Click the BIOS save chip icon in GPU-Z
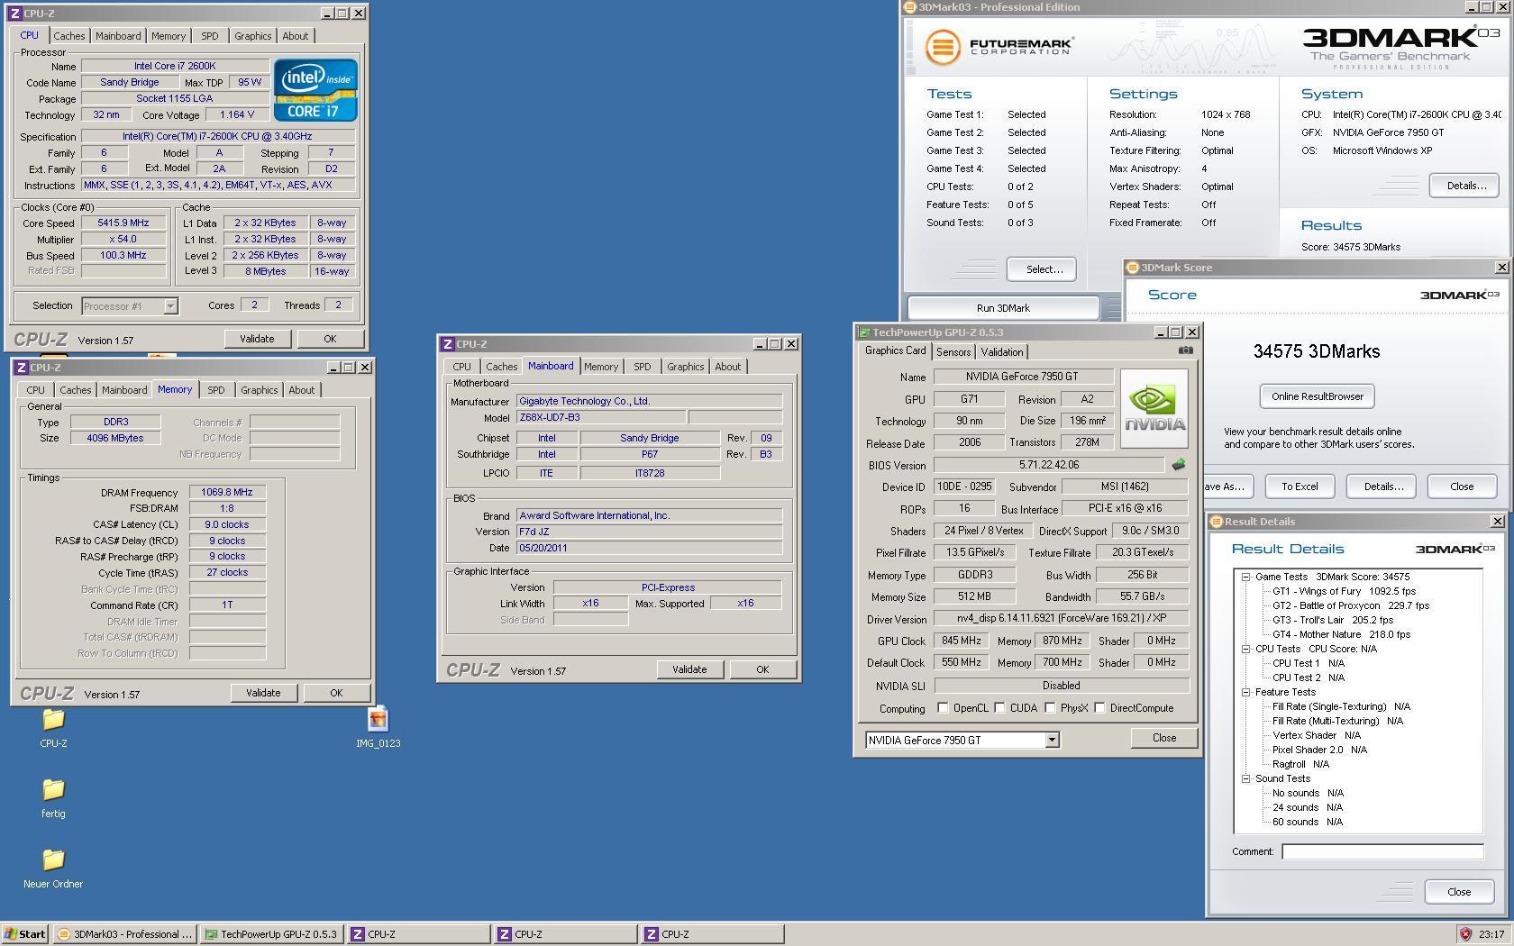1514x946 pixels. coord(1178,465)
